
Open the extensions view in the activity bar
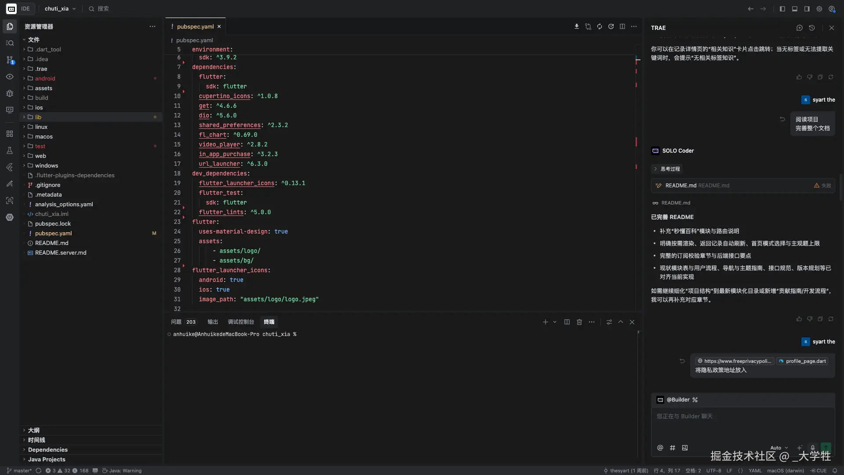tap(10, 134)
